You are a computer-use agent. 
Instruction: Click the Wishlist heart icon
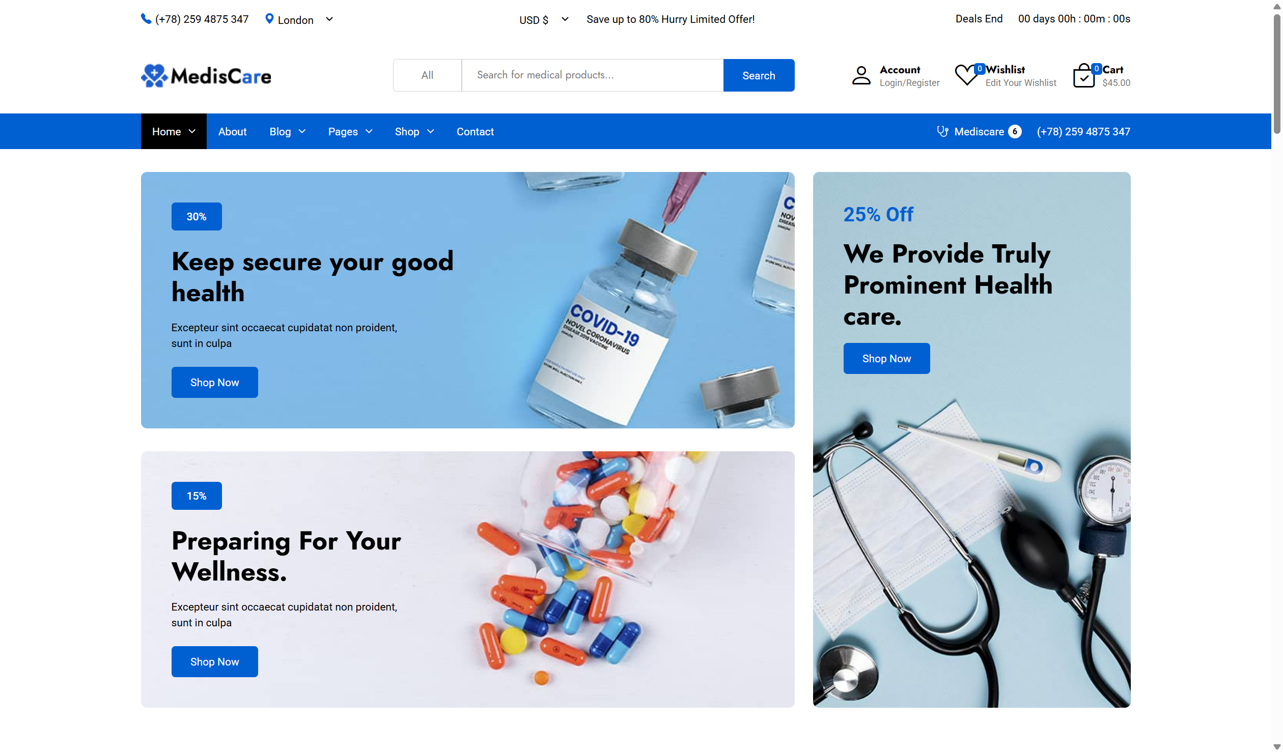966,75
